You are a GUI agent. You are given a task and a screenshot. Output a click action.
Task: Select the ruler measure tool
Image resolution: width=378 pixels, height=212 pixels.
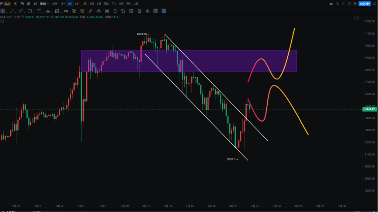[x=90, y=11]
